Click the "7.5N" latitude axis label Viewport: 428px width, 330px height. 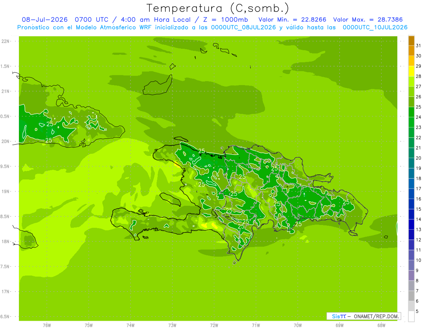click(x=5, y=267)
